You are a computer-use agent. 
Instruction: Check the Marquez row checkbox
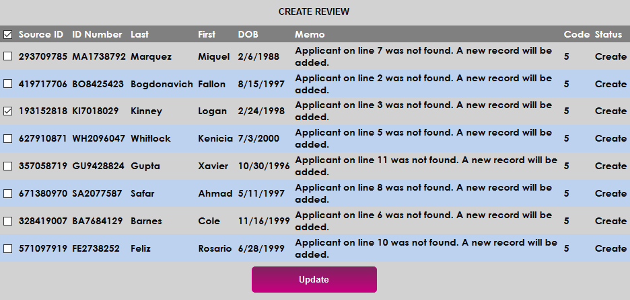(x=7, y=56)
